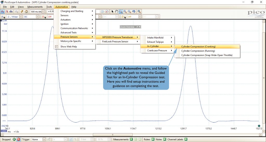Click the Trigger label button
This screenshot has width=266, height=142.
(26, 139)
